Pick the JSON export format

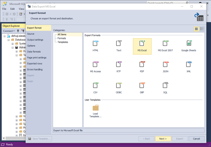(x=165, y=67)
